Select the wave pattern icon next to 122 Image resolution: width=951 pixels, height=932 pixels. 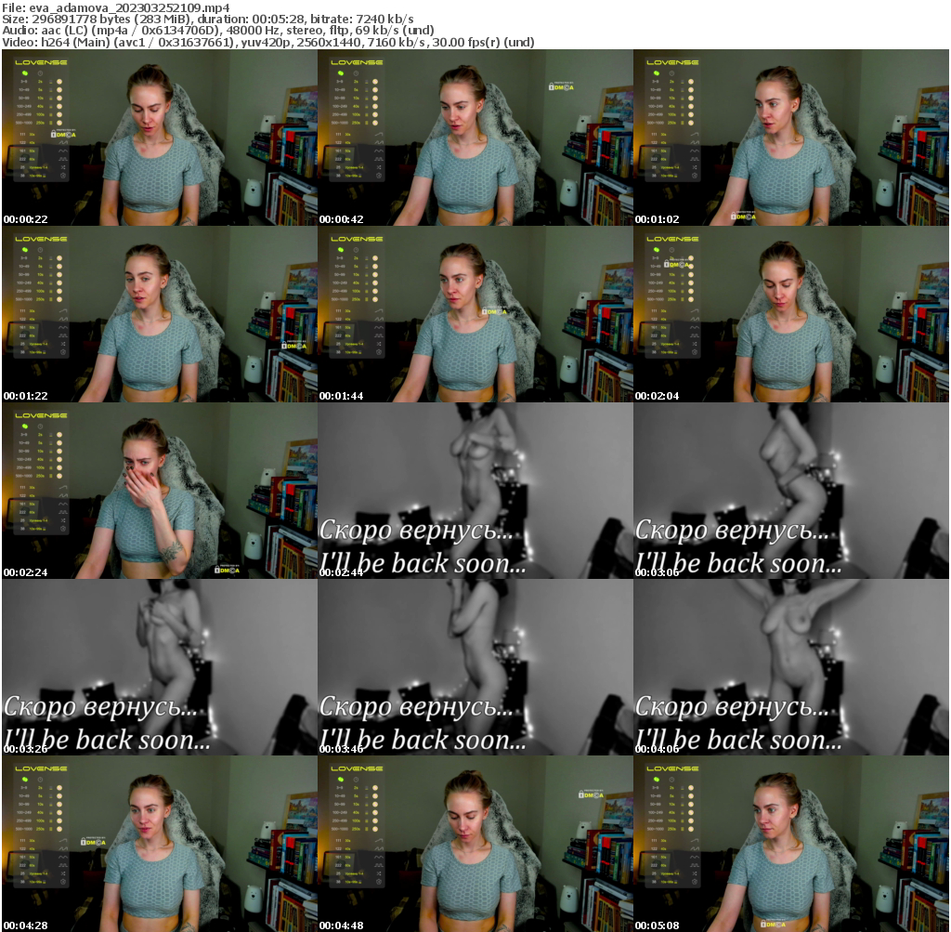tap(63, 142)
